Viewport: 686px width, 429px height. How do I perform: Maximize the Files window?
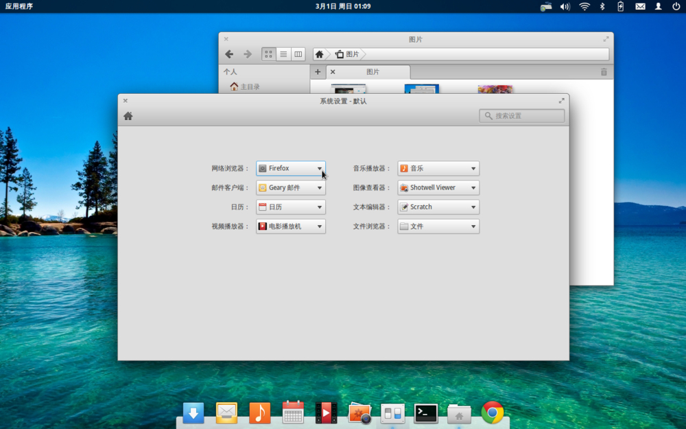606,39
